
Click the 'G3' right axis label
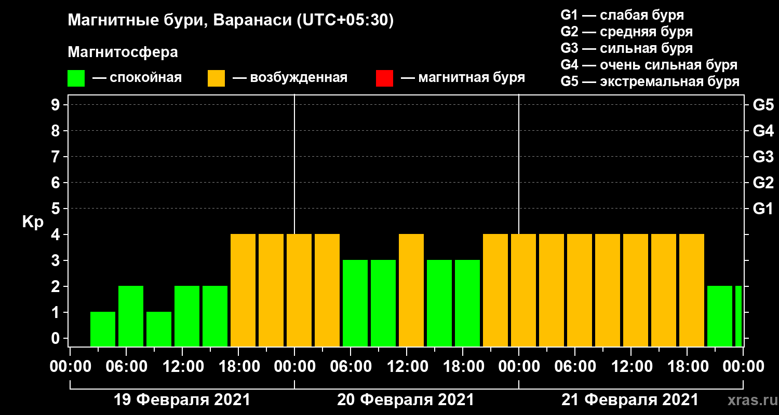coord(763,157)
